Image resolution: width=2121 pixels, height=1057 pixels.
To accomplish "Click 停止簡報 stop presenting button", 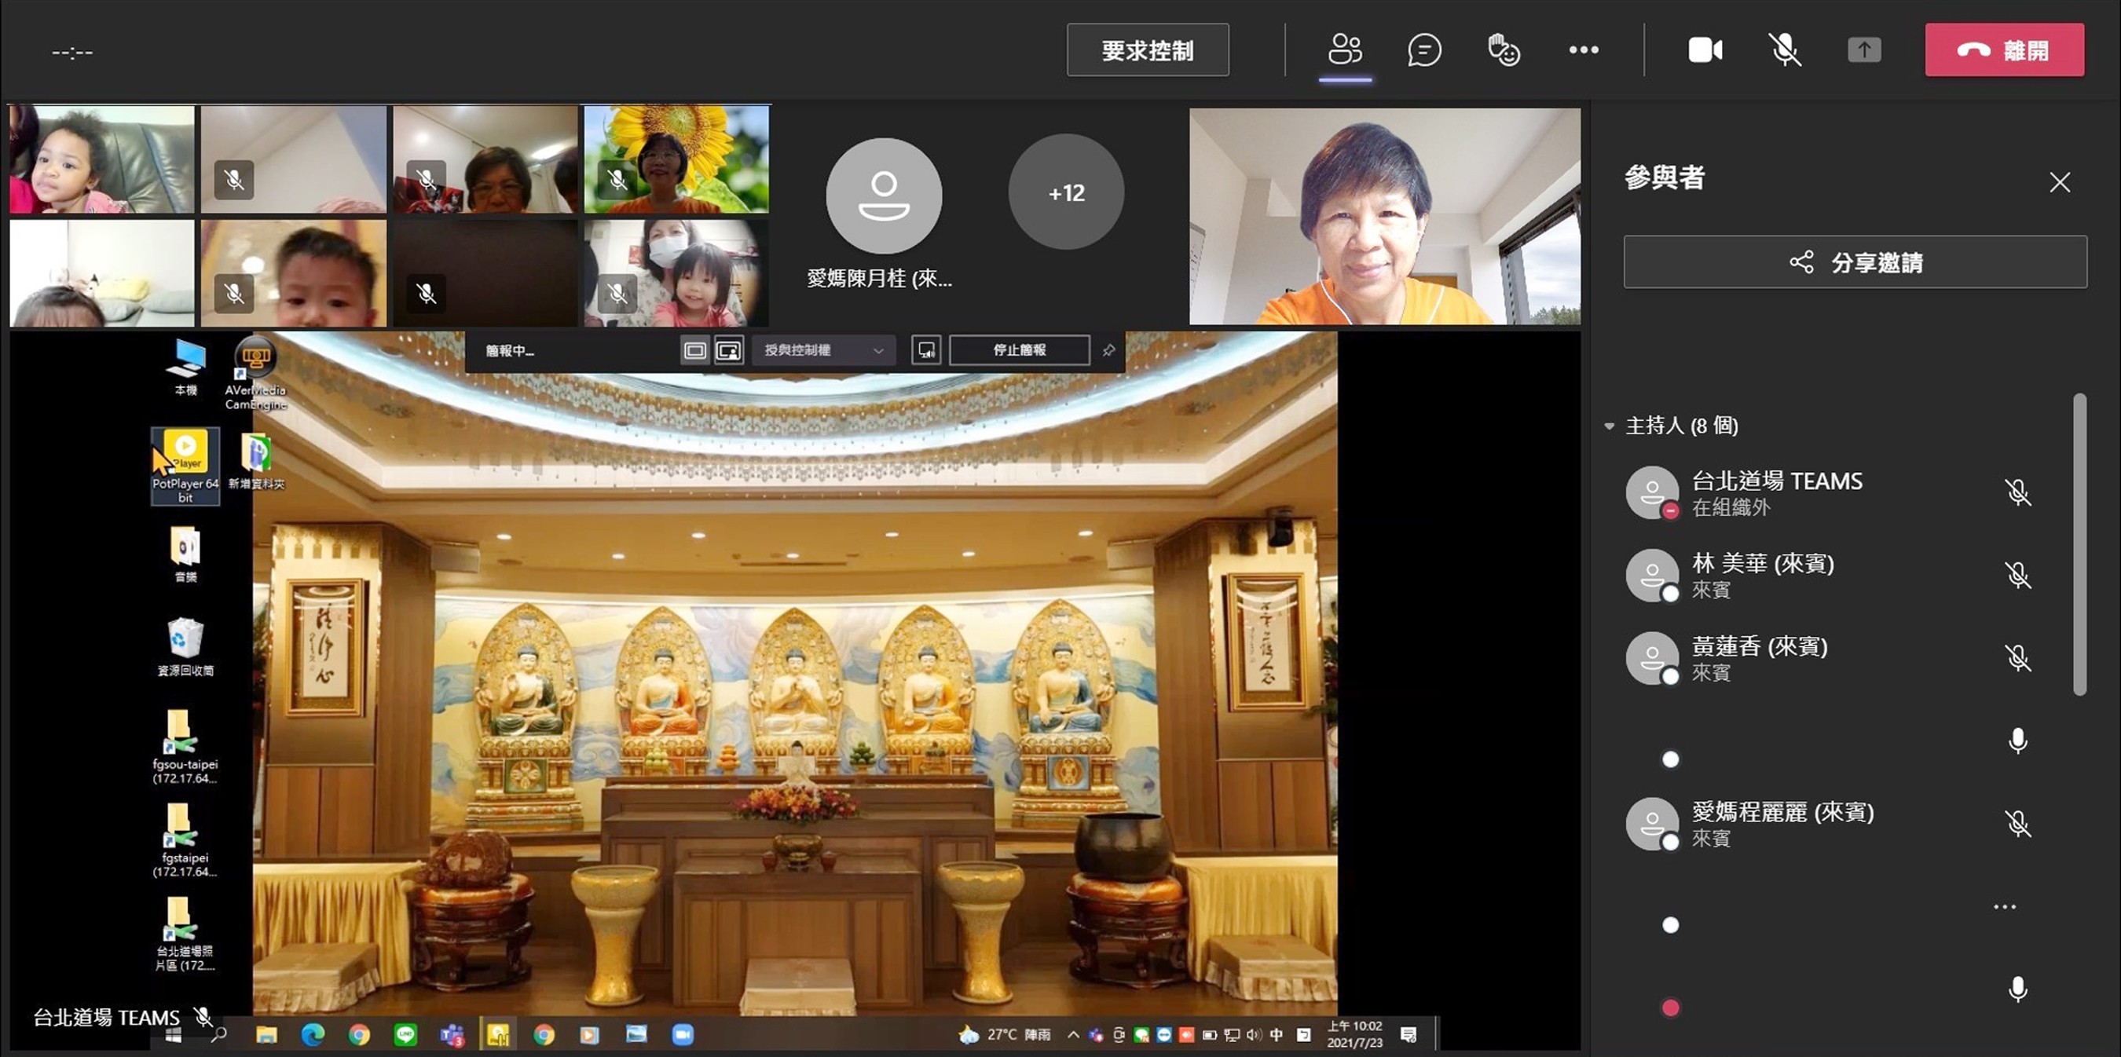I will coord(1020,351).
